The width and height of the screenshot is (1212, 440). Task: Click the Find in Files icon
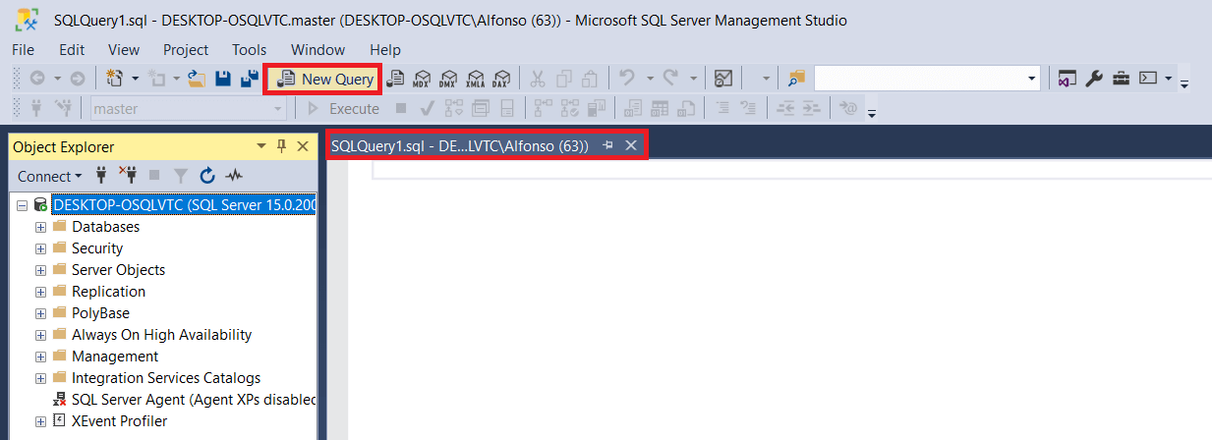click(x=796, y=79)
